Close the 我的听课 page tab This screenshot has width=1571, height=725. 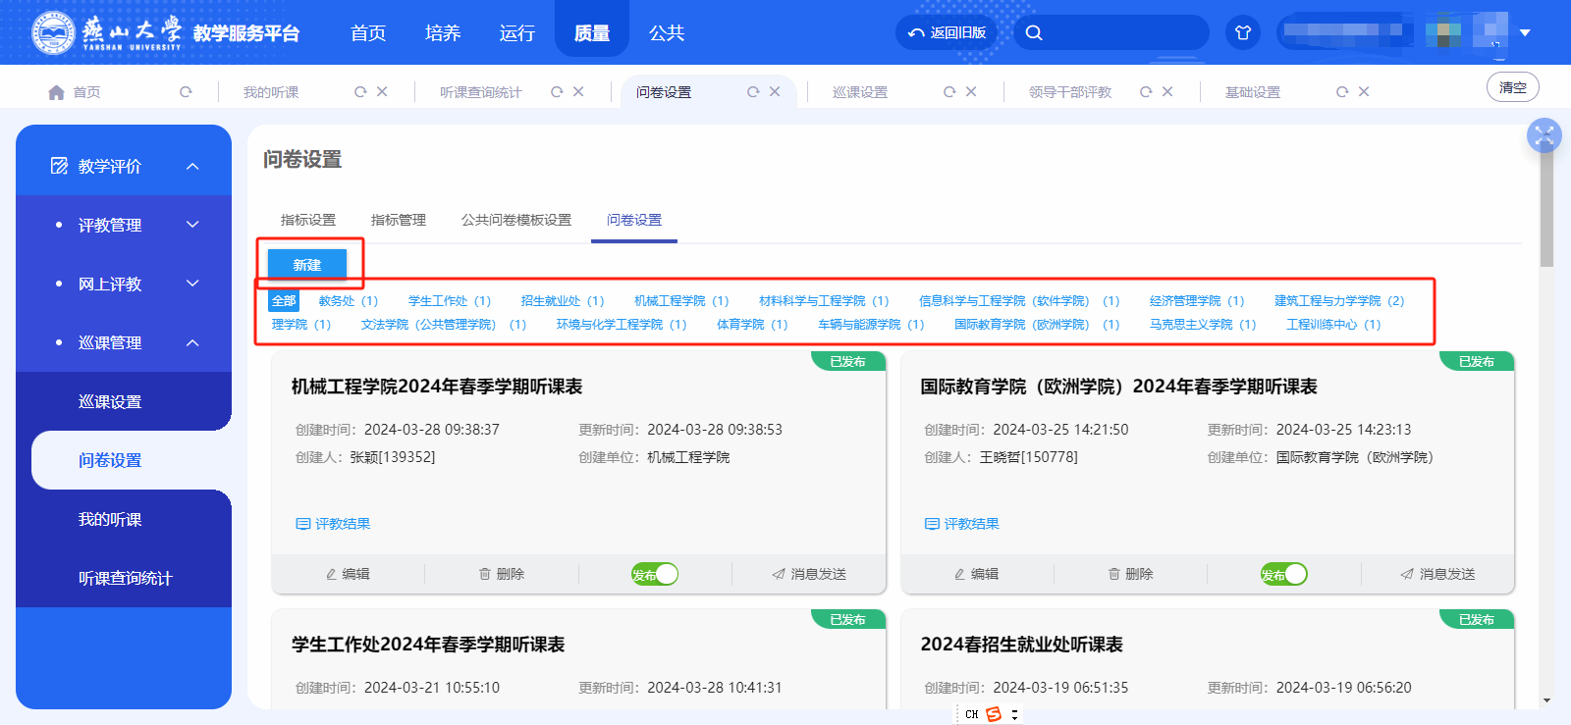click(382, 92)
